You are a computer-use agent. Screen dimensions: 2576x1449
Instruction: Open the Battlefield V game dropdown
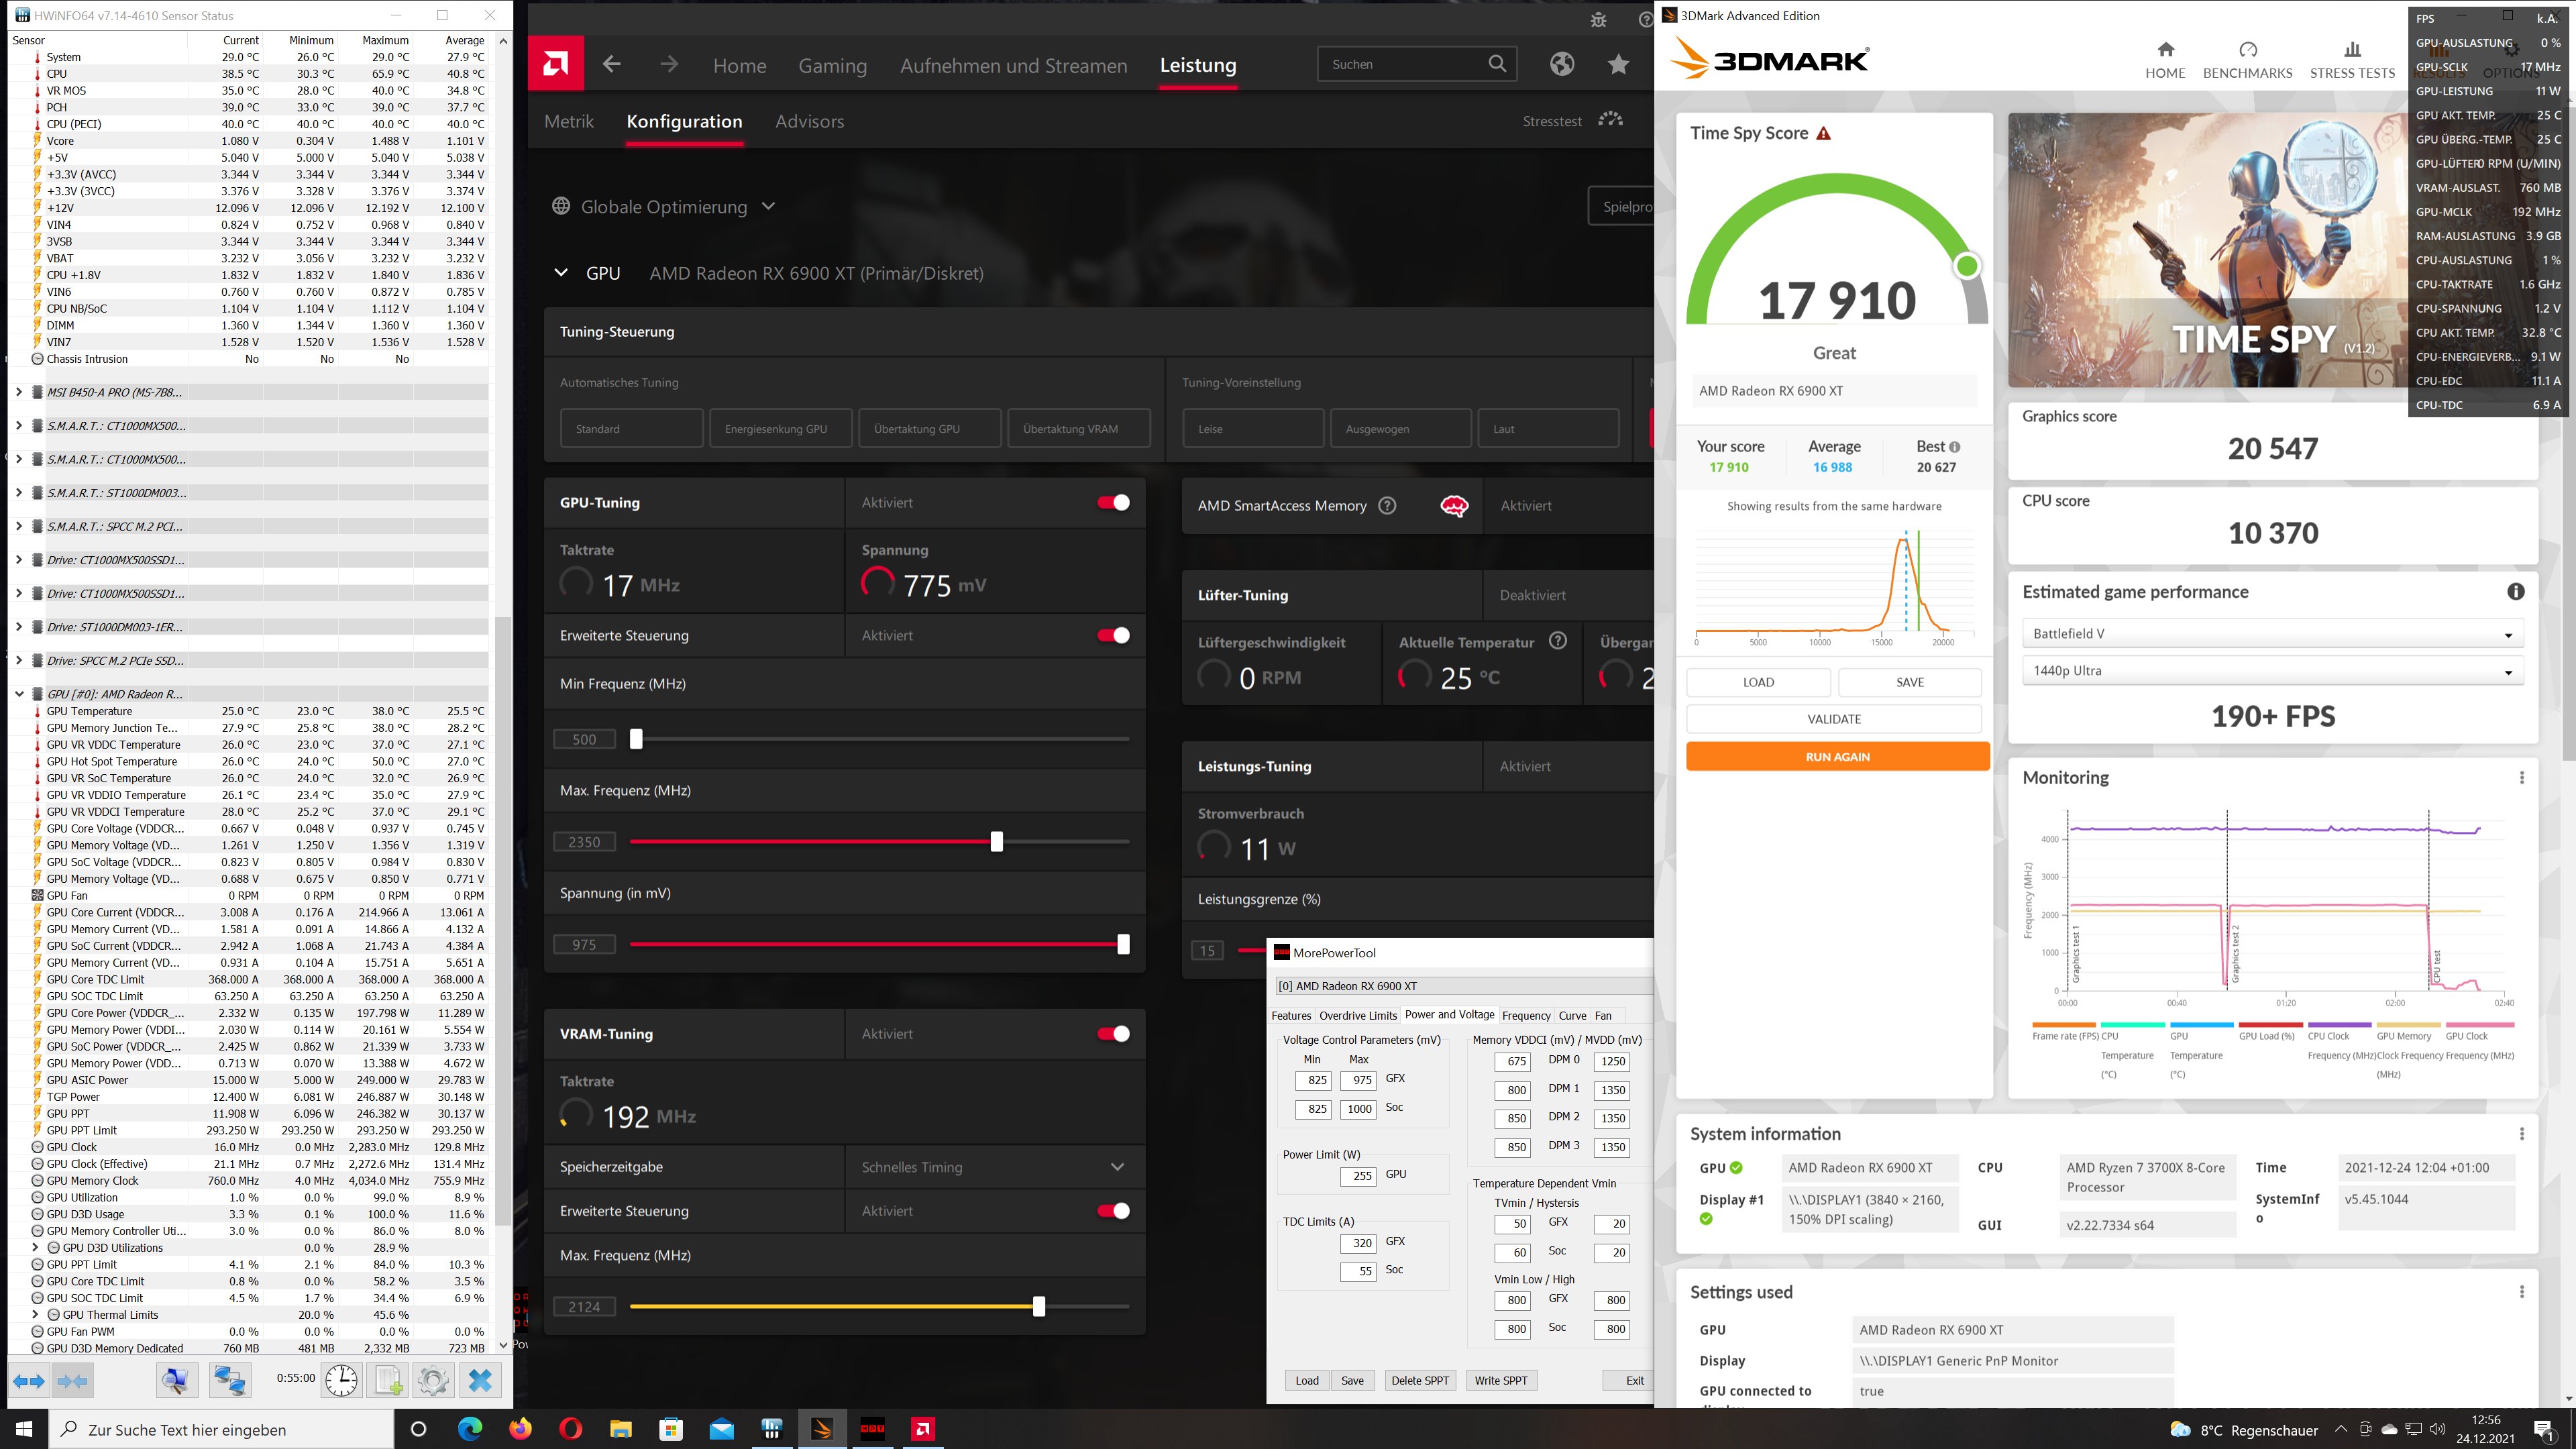(x=2272, y=633)
